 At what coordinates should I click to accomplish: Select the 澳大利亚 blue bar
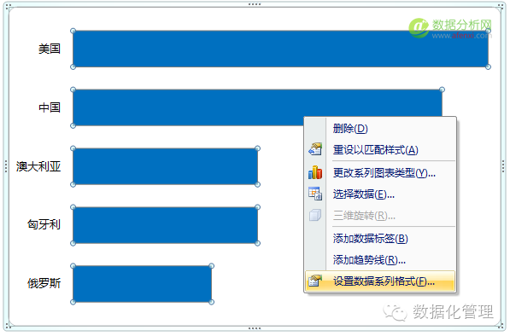tap(165, 166)
